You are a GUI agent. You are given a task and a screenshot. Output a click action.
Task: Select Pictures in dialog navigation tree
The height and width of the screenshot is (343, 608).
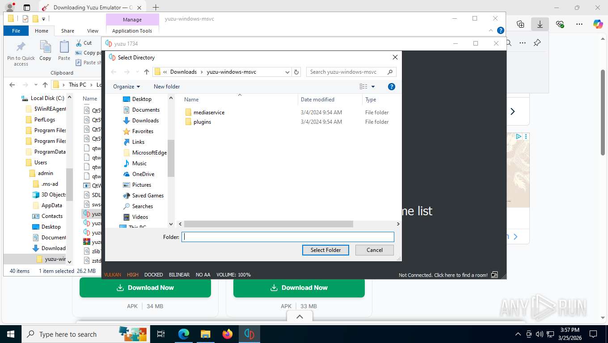click(x=142, y=185)
